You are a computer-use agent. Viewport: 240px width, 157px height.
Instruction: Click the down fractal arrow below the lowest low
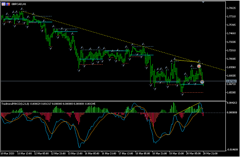[x=182, y=95]
